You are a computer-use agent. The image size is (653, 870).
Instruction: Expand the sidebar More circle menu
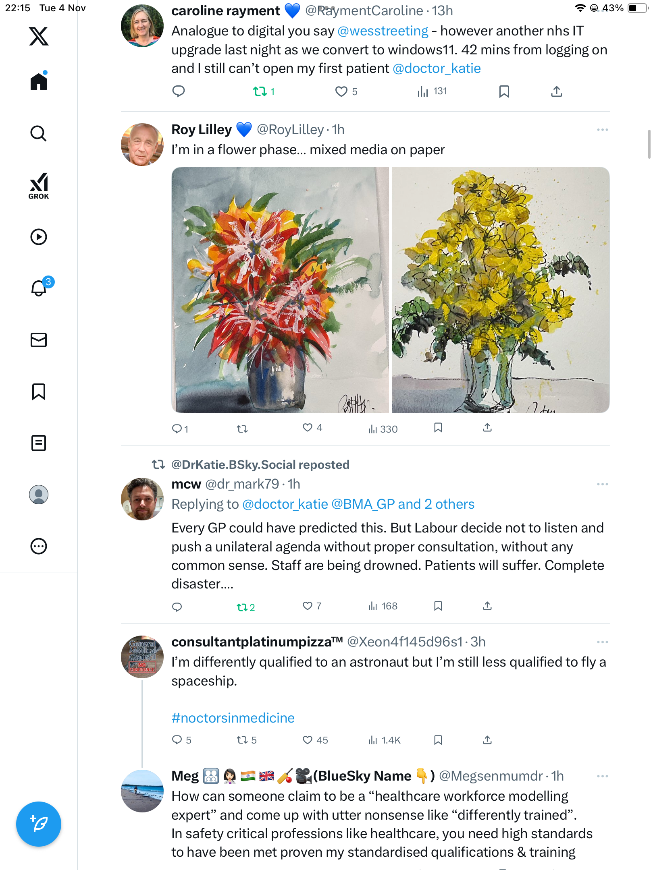[x=39, y=546]
